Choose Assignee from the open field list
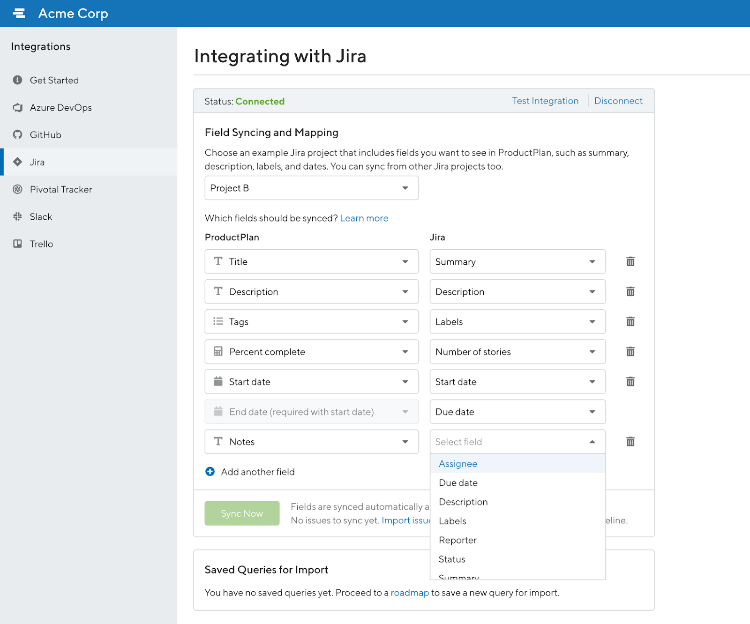Image resolution: width=750 pixels, height=624 pixels. click(458, 464)
